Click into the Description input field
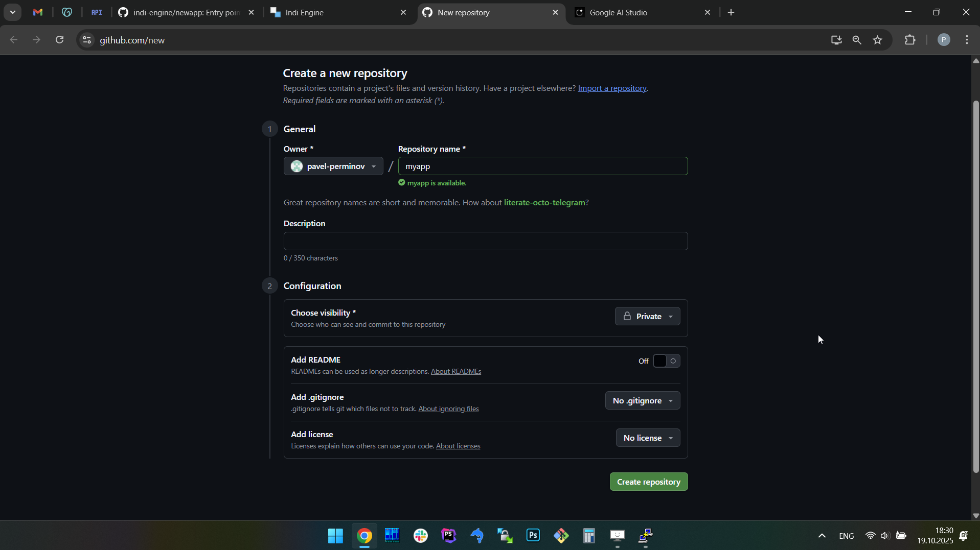The image size is (980, 550). (485, 241)
